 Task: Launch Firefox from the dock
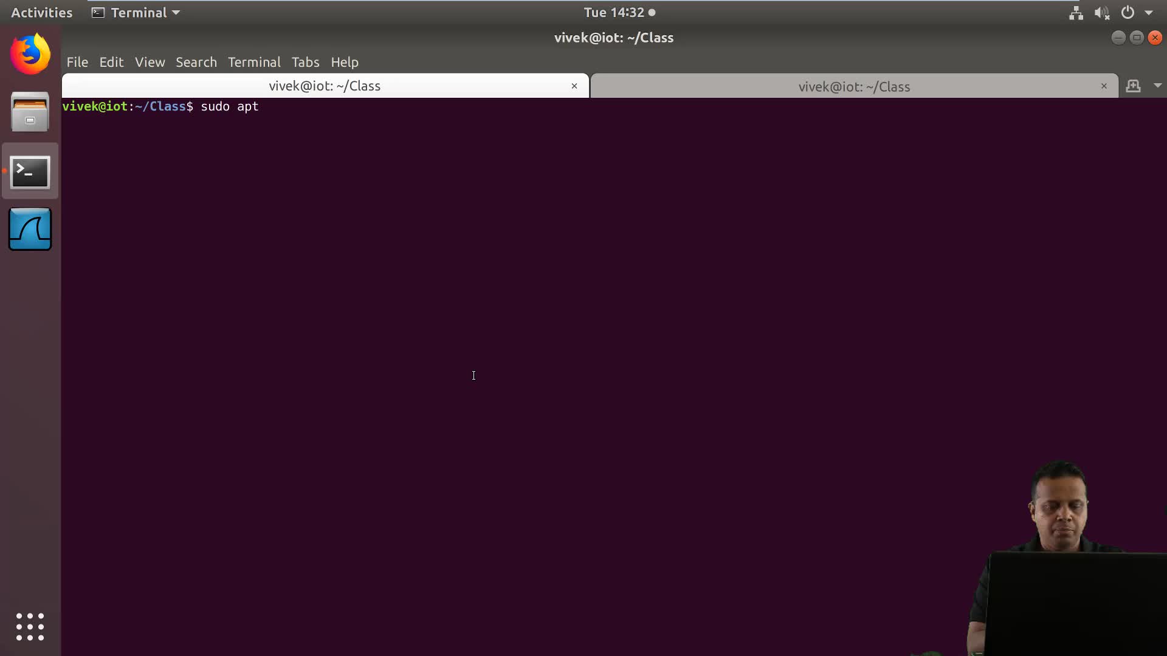tap(30, 54)
